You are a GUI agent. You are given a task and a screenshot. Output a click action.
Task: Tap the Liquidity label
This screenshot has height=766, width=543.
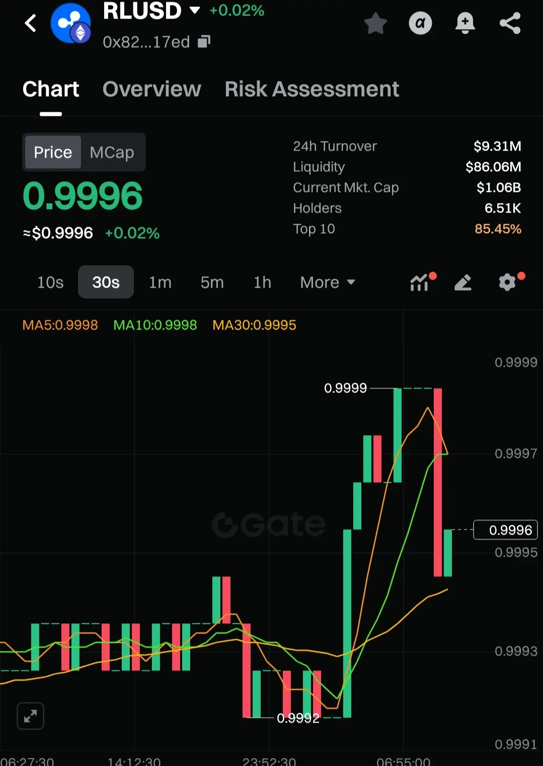pos(319,167)
